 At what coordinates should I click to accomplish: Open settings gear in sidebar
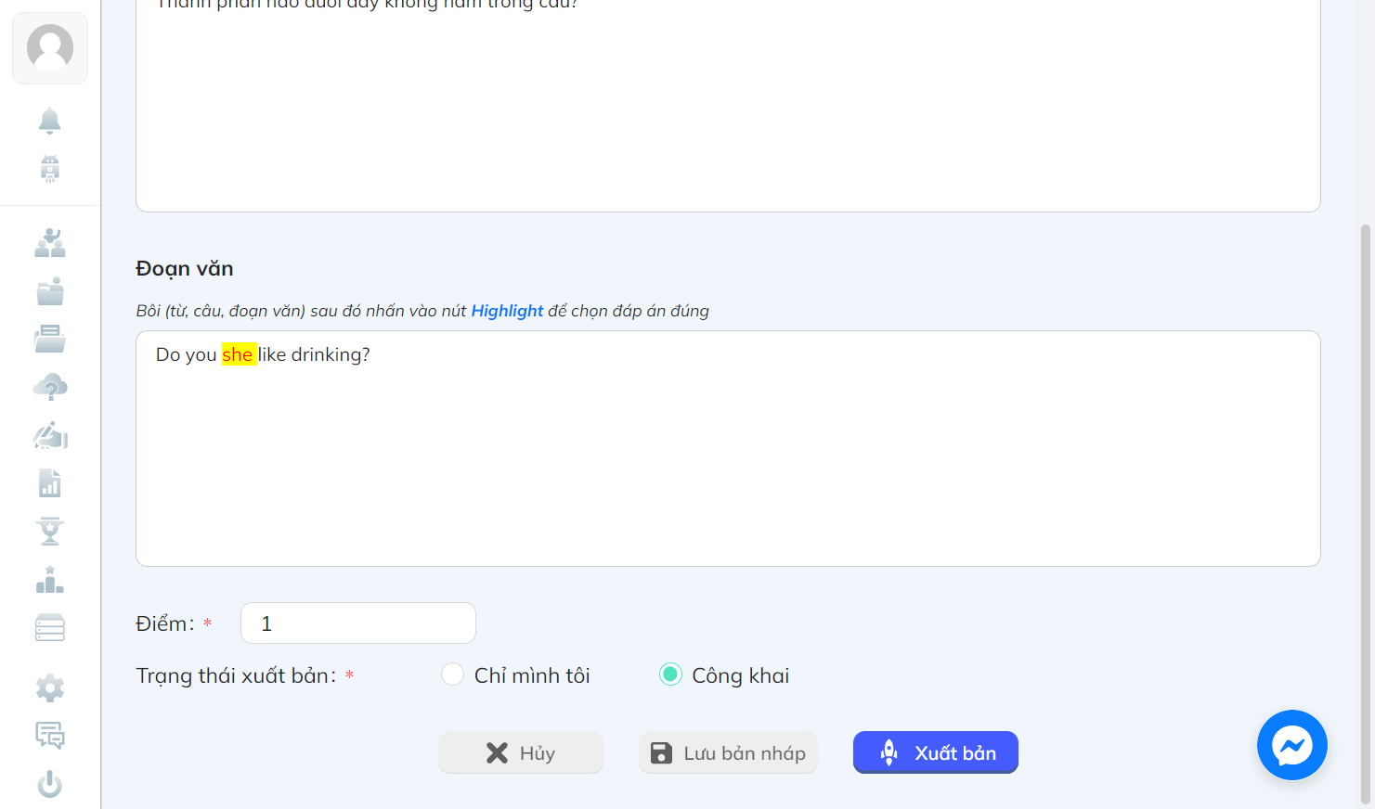coord(50,688)
